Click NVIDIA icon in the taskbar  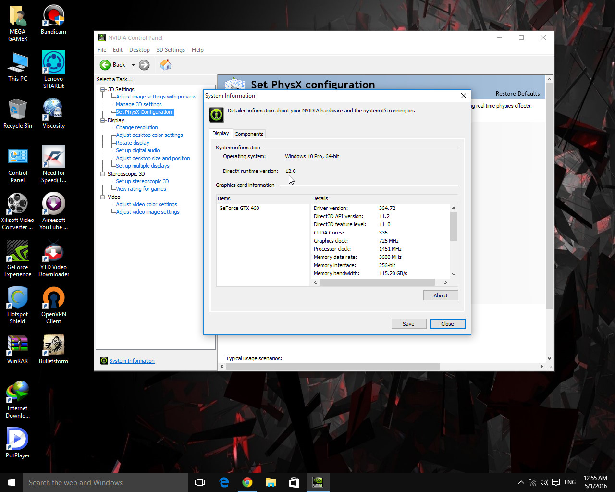coord(318,482)
